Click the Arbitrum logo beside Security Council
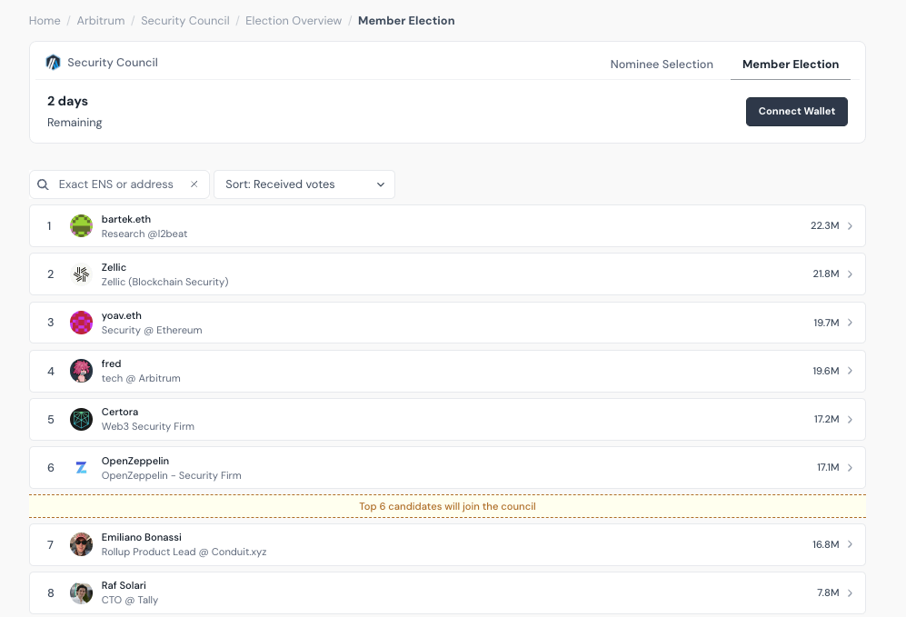Image resolution: width=906 pixels, height=617 pixels. click(53, 63)
